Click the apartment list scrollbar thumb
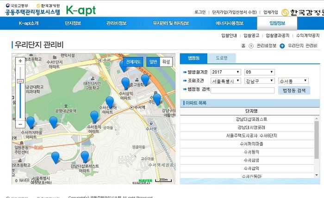 317,140
